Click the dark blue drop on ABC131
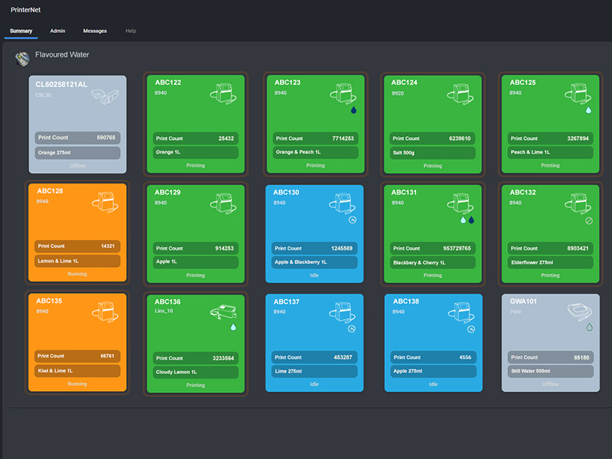 click(x=471, y=220)
